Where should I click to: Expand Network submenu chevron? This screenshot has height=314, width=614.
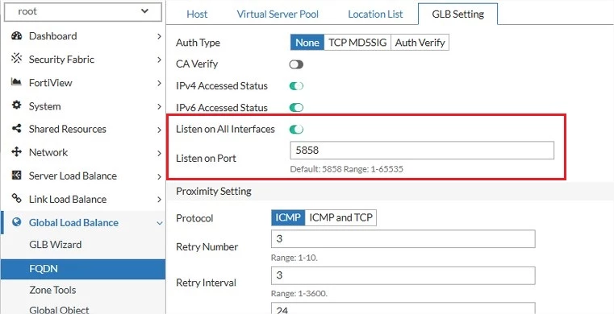(x=159, y=153)
